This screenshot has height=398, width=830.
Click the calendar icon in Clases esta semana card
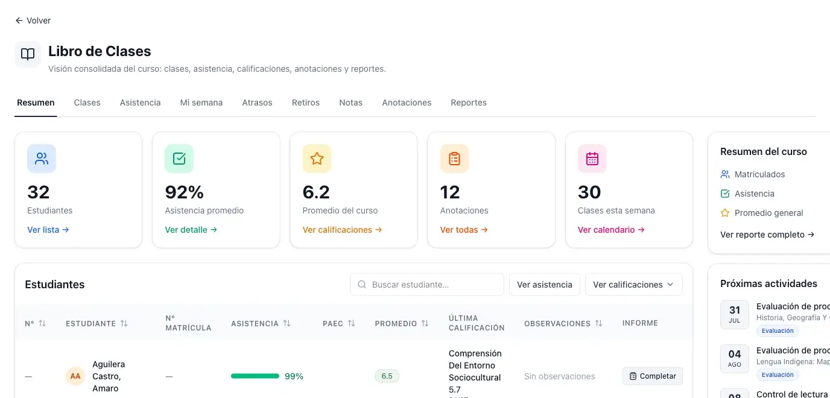pyautogui.click(x=592, y=159)
